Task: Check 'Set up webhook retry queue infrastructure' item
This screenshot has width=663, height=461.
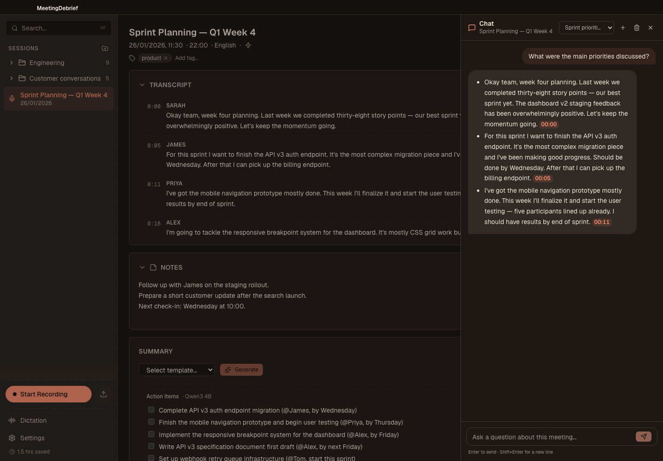Action: (x=151, y=458)
